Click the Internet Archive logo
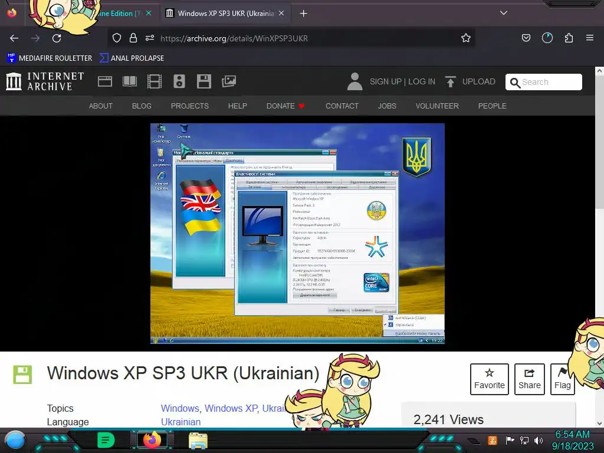This screenshot has width=604, height=453. point(45,81)
